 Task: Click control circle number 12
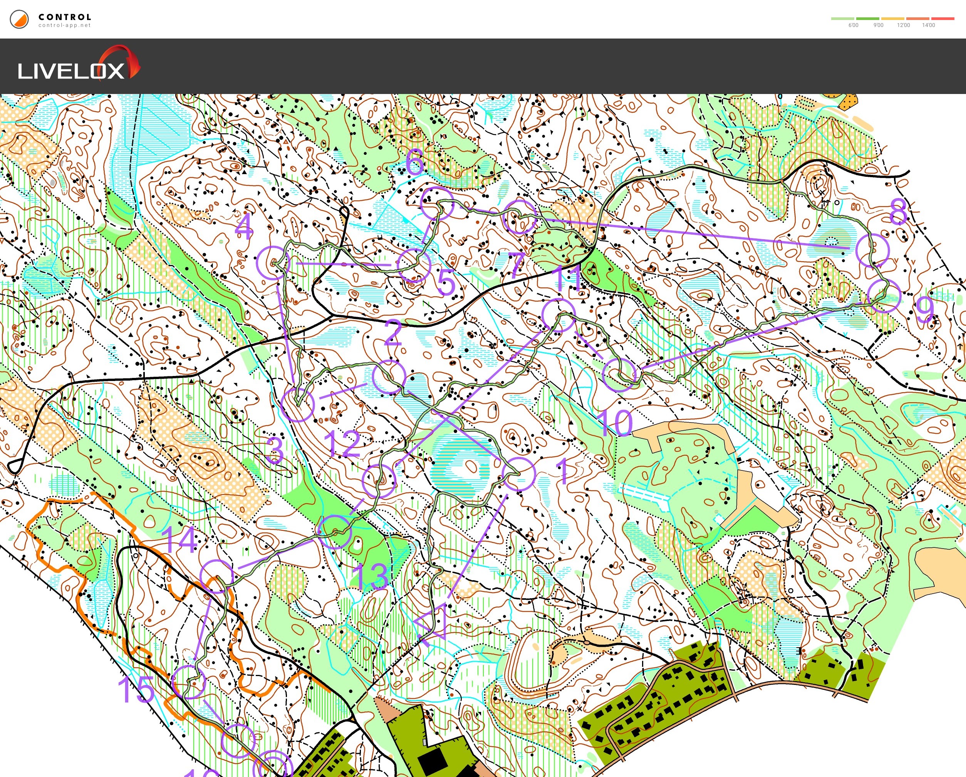[379, 481]
